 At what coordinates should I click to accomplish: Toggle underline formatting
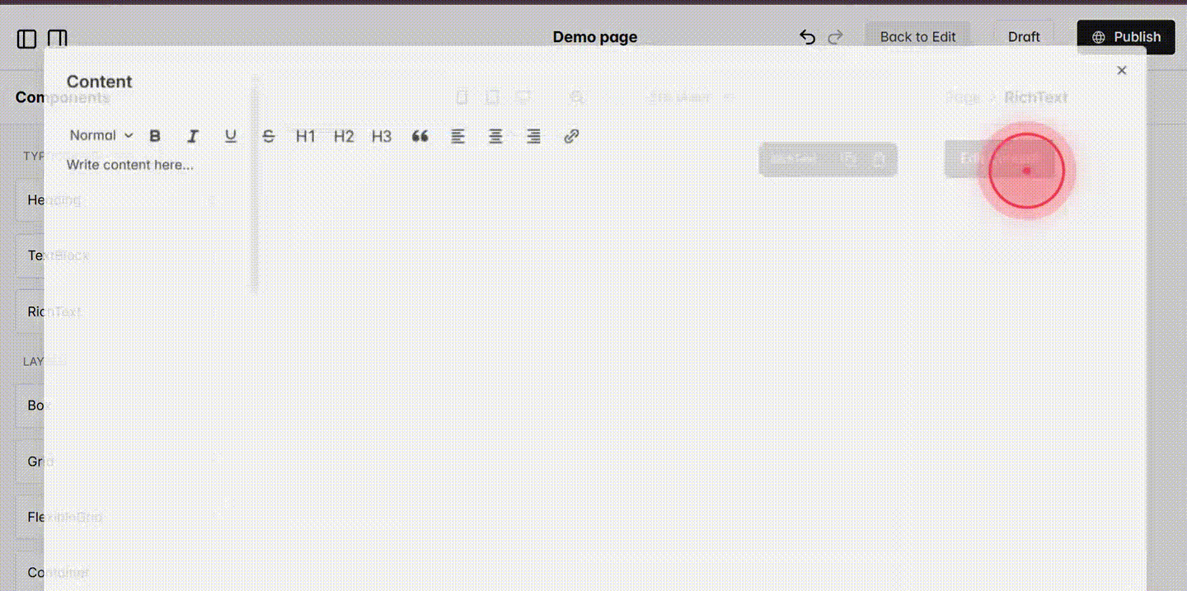(x=230, y=136)
